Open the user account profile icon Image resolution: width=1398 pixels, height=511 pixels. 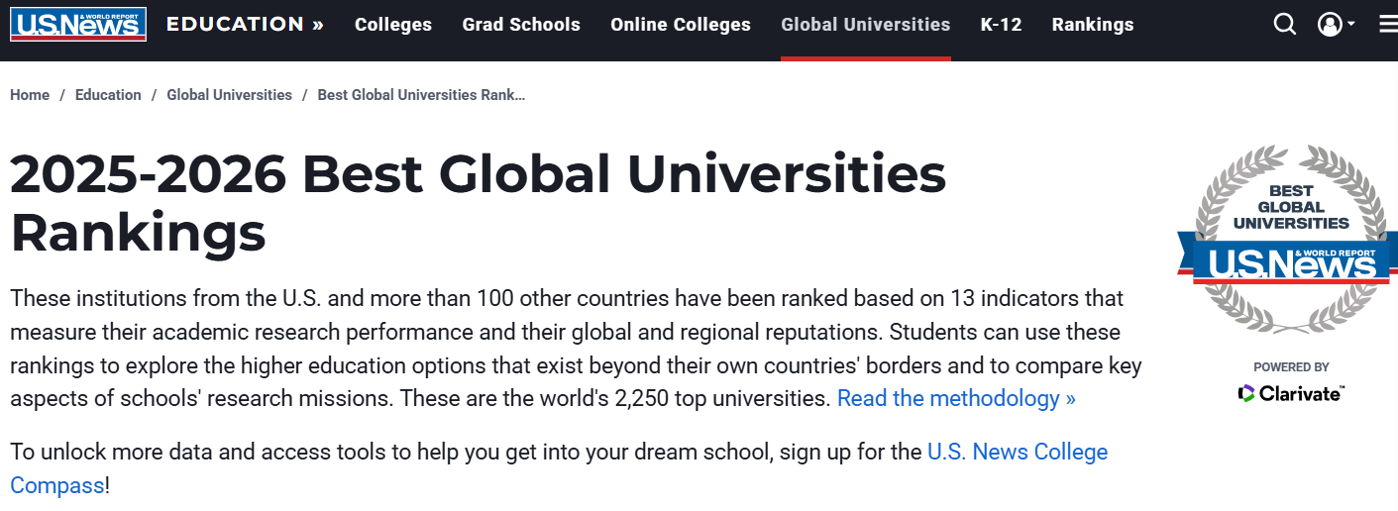(1330, 25)
